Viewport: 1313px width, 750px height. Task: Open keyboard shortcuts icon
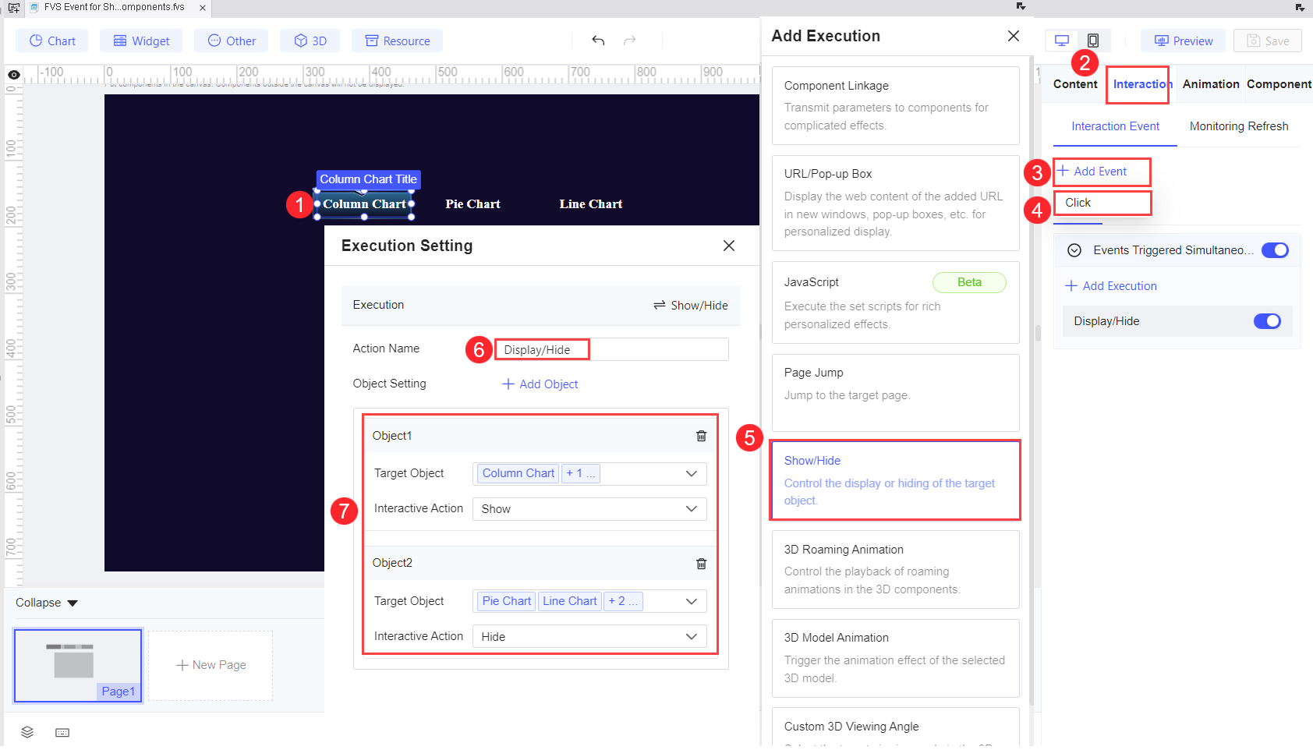click(62, 732)
